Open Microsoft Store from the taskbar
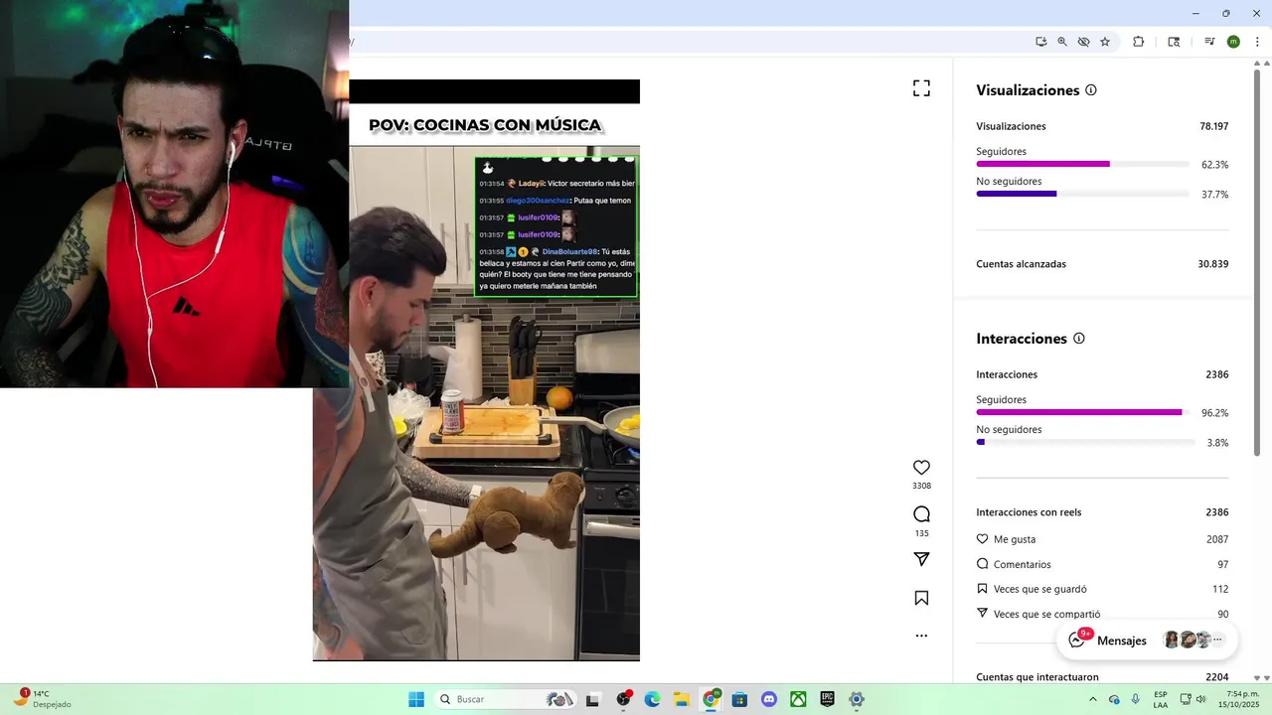Image resolution: width=1272 pixels, height=715 pixels. click(739, 699)
